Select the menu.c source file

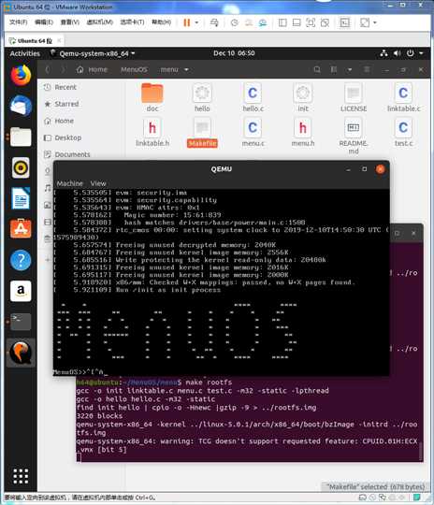point(253,133)
